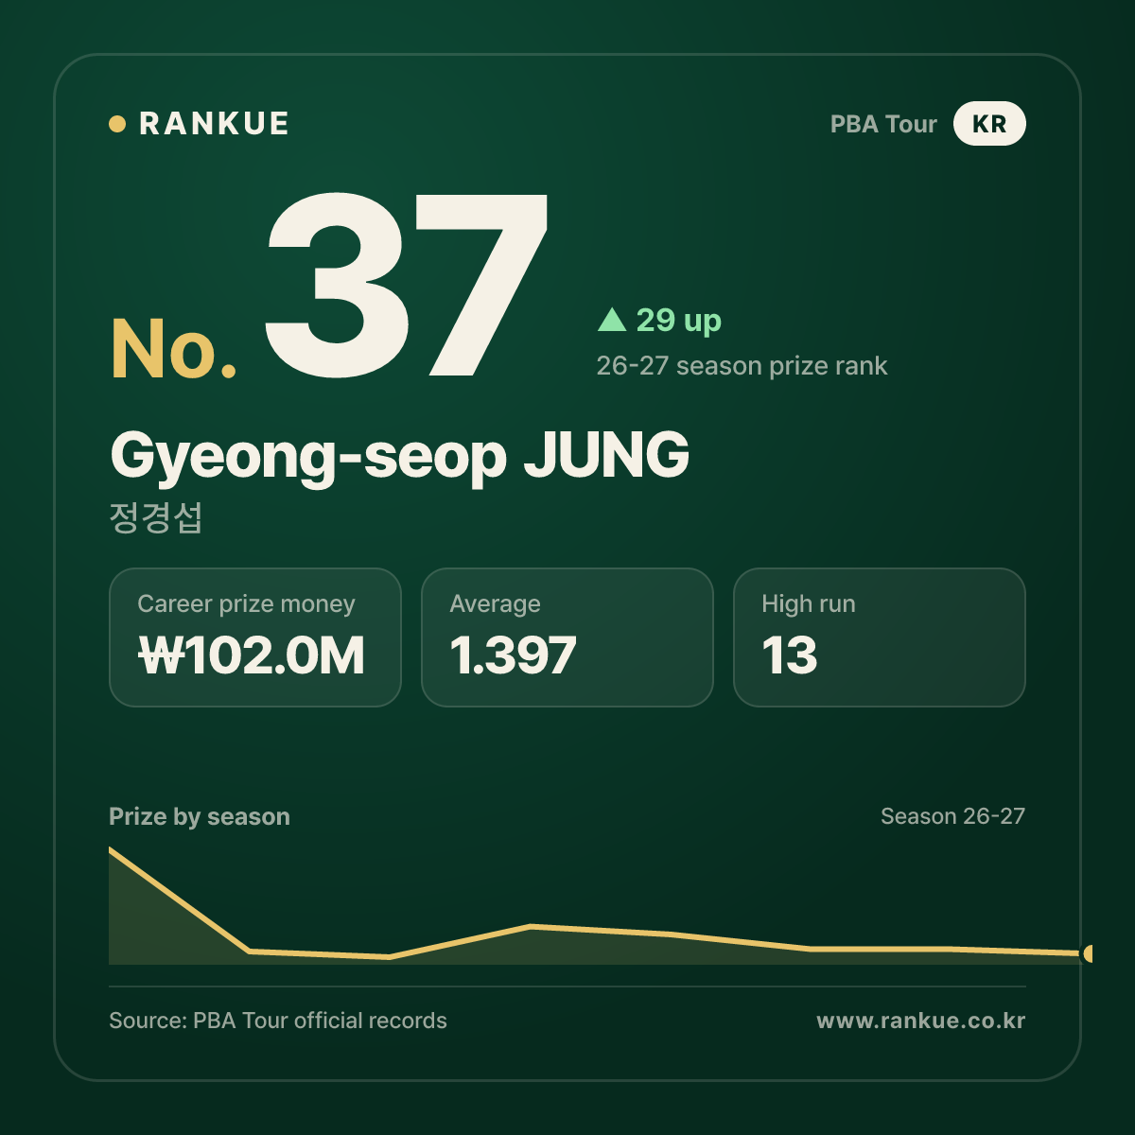Open the www.rankue.co.kr link
1135x1135 pixels.
pos(921,1021)
